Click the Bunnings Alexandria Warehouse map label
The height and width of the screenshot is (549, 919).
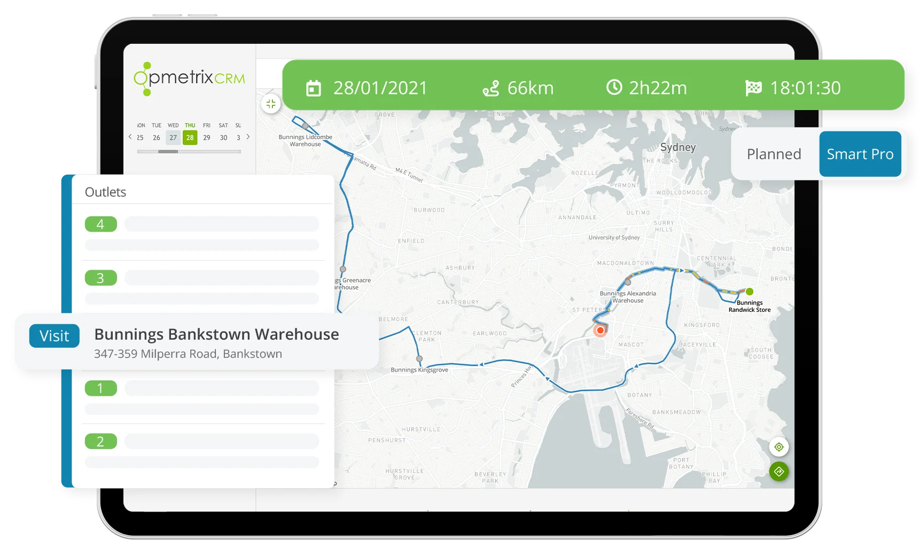[628, 297]
